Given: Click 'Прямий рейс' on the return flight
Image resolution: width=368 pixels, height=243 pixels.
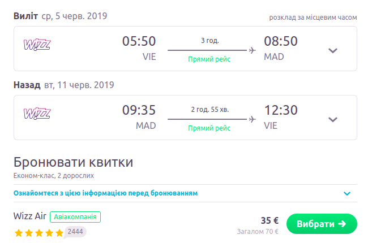Looking at the screenshot, I should [x=209, y=128].
